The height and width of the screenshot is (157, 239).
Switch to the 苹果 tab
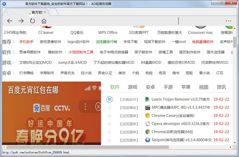click(x=186, y=87)
